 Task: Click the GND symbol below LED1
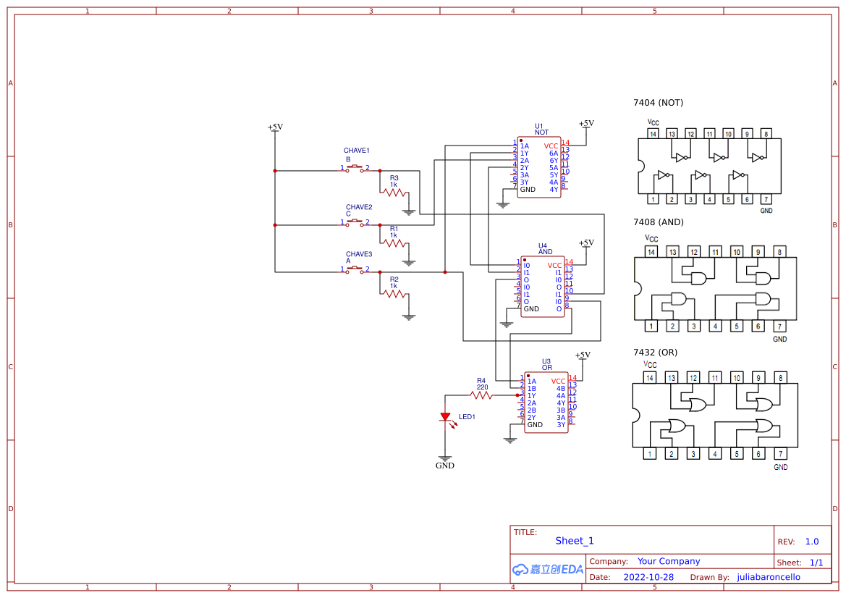point(444,458)
